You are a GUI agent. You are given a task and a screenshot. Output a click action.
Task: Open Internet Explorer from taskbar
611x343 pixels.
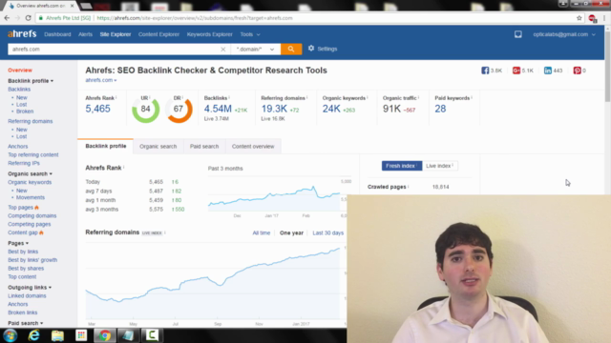34,335
